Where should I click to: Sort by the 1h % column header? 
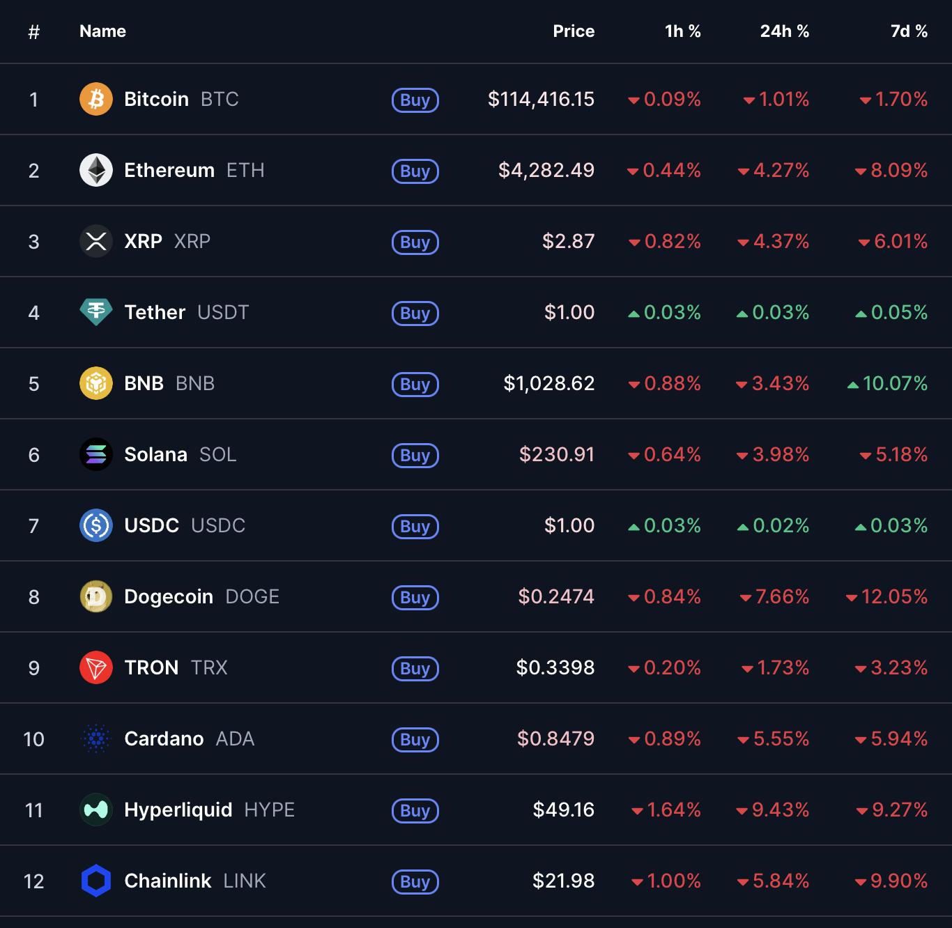click(682, 31)
